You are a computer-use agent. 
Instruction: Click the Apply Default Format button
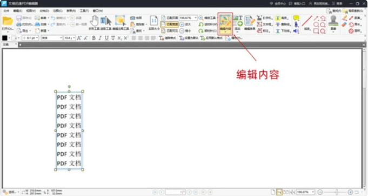[x=211, y=38]
